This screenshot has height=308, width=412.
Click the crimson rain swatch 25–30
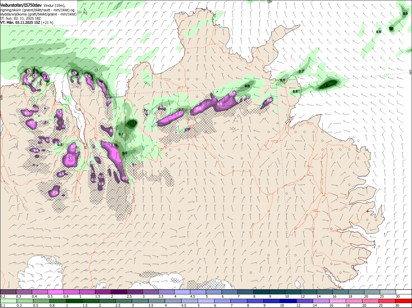(x=387, y=301)
